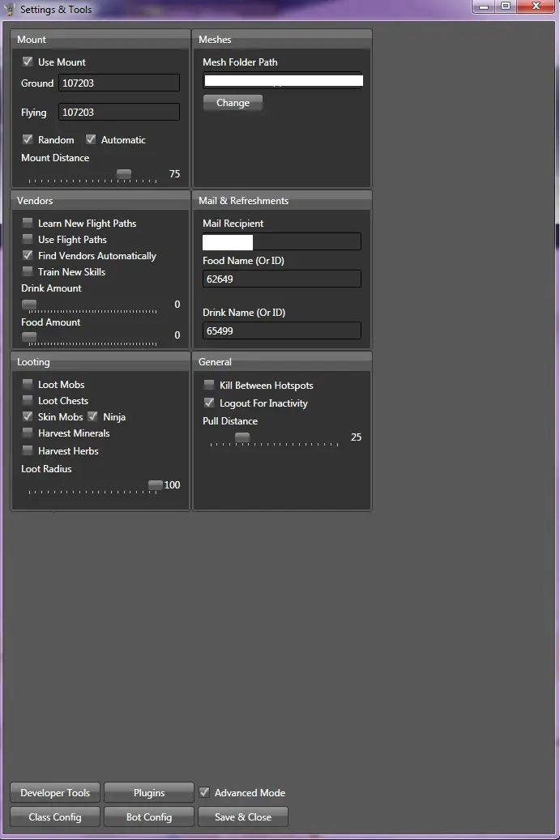
Task: Enable Learn New Flight Paths
Action: coord(28,222)
